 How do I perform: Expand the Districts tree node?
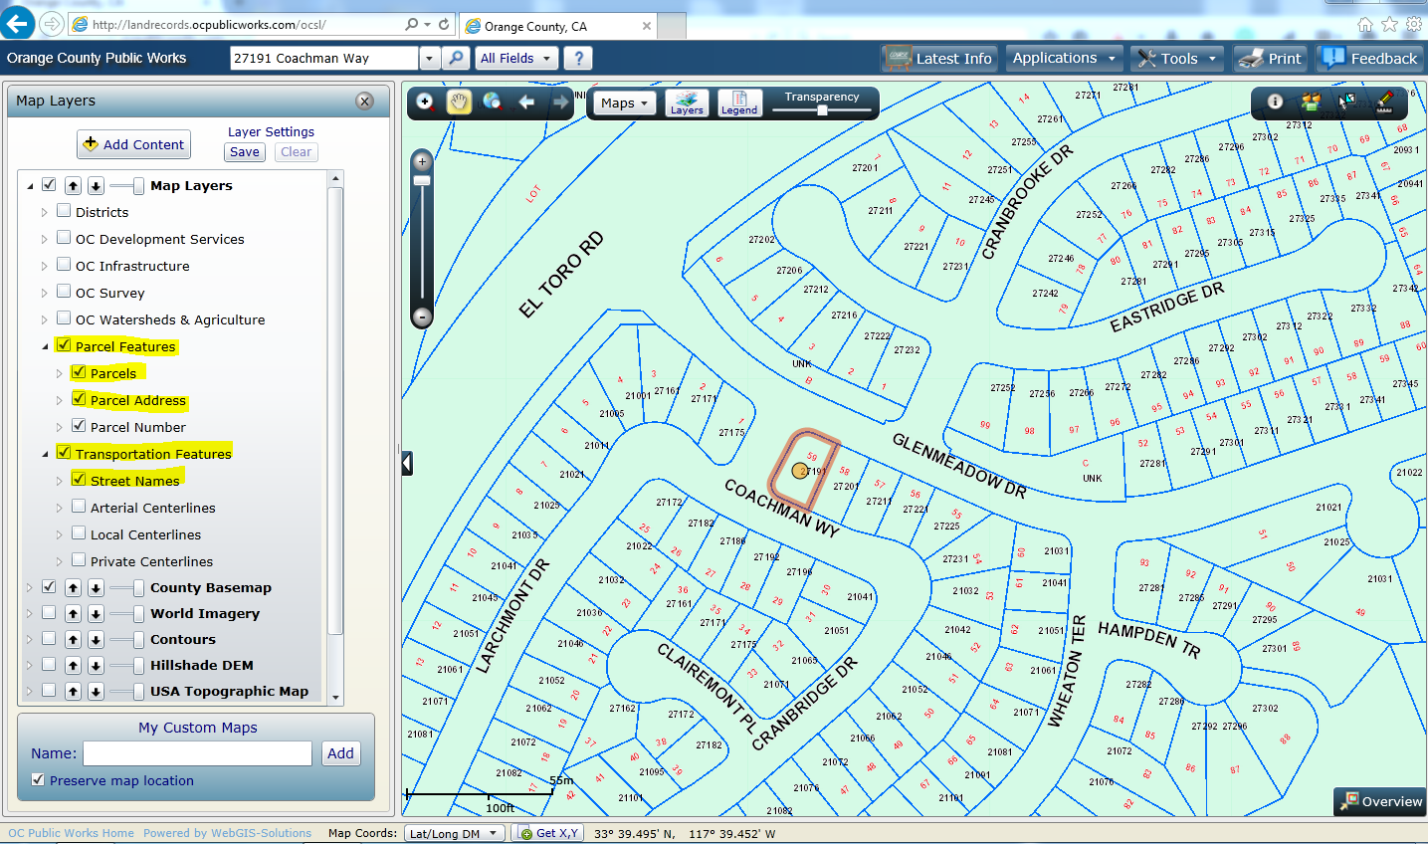[44, 212]
